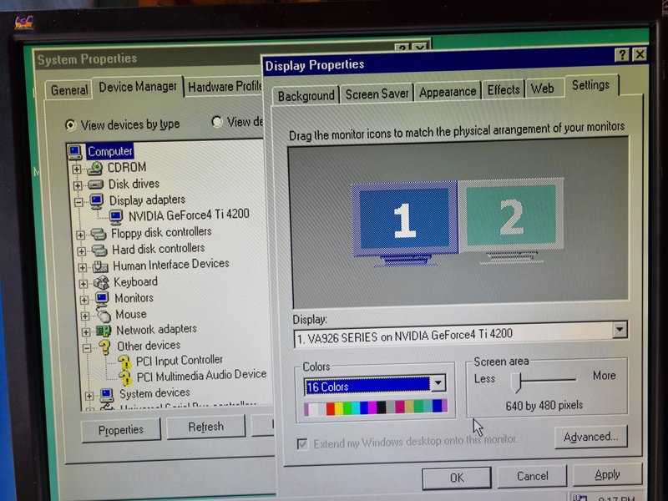
Task: Switch to the Screen Saver tab
Action: coord(377,94)
